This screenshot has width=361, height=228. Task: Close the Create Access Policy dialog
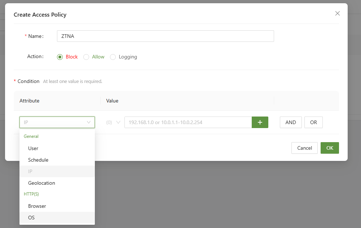(x=338, y=13)
